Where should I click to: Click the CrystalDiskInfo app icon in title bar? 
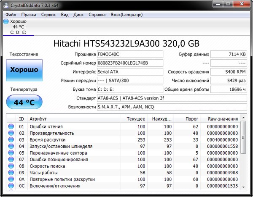coord(6,5)
